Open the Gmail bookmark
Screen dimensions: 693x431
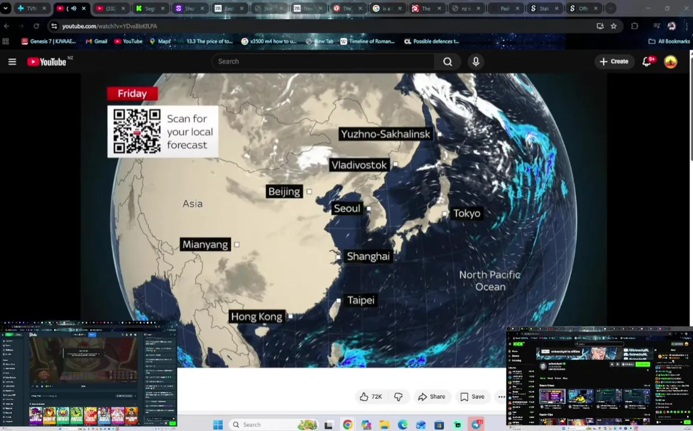[96, 41]
